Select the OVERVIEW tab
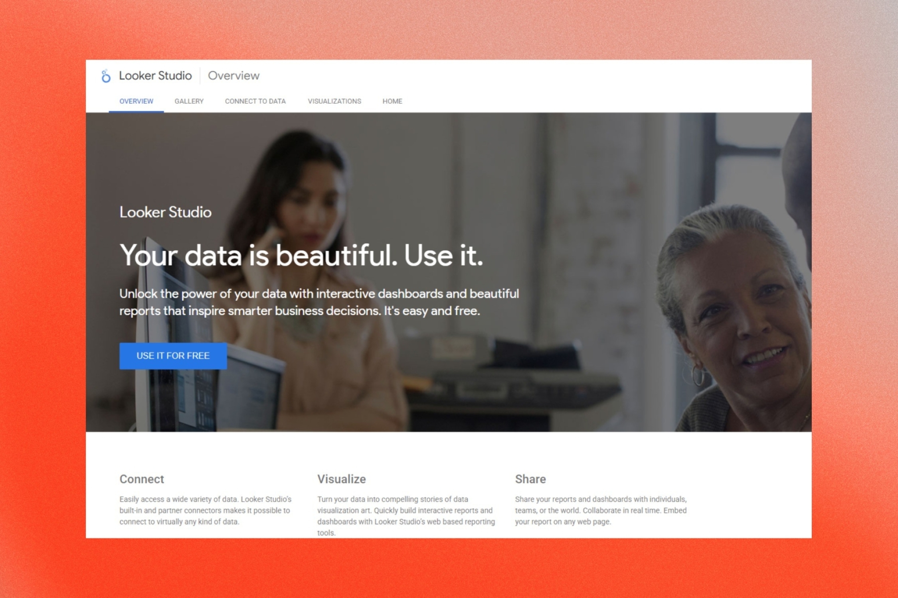The height and width of the screenshot is (598, 898). click(x=136, y=101)
